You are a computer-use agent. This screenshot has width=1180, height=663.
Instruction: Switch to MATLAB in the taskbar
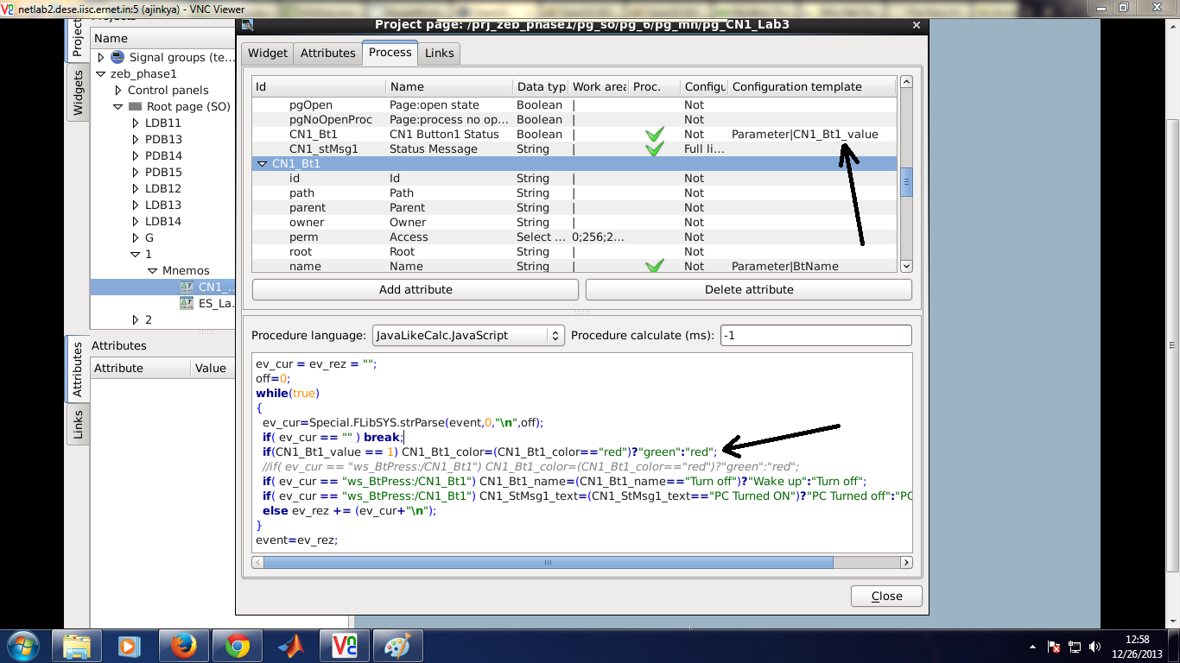click(291, 645)
